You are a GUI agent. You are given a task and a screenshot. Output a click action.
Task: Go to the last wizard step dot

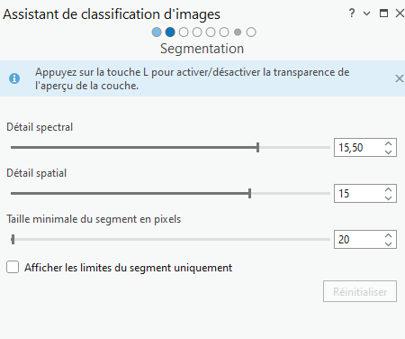pyautogui.click(x=251, y=32)
